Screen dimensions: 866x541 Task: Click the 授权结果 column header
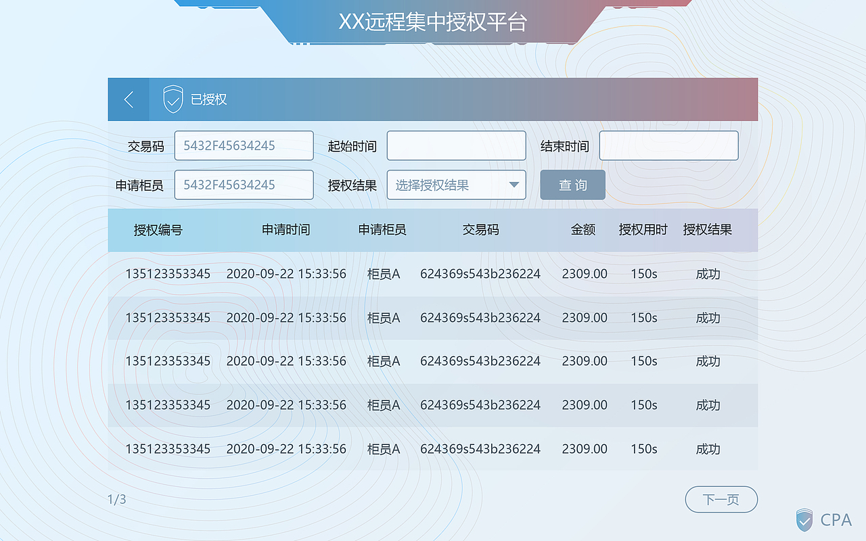click(x=707, y=230)
